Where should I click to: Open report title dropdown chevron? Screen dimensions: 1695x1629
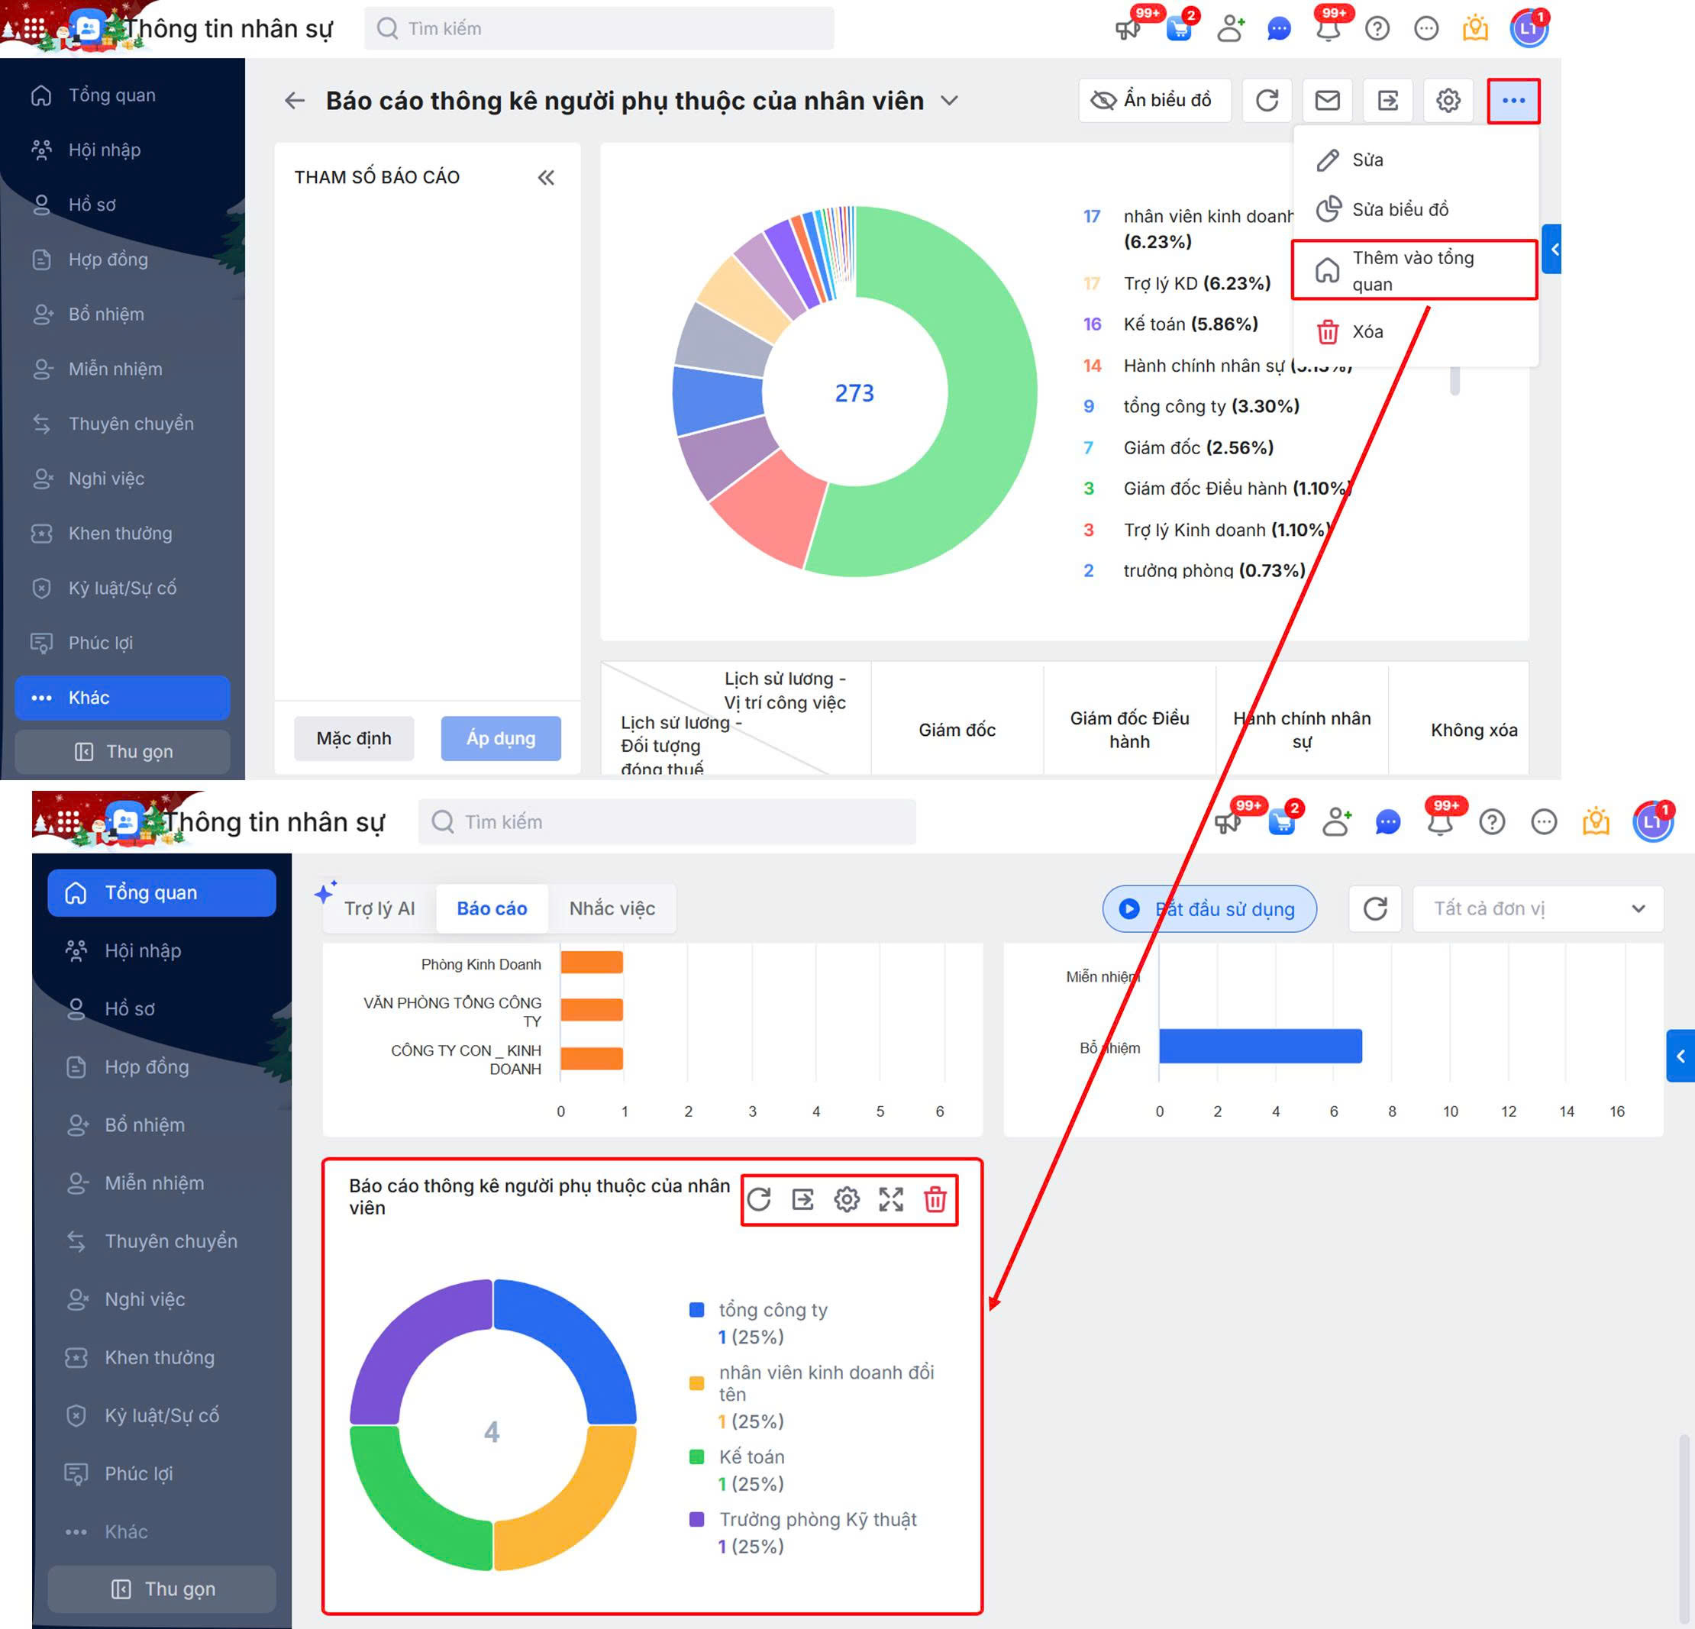(x=949, y=100)
